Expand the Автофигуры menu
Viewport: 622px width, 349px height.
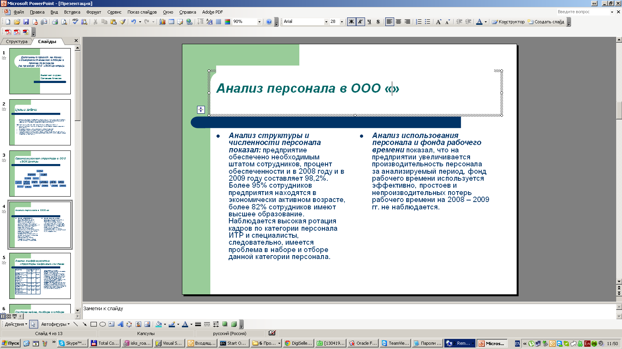pos(55,324)
